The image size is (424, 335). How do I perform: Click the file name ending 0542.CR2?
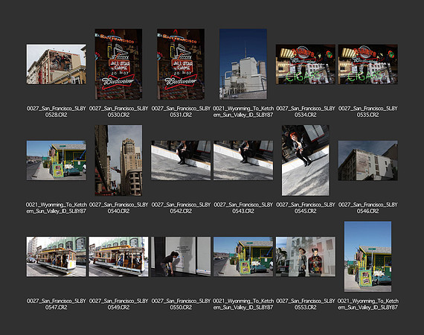[x=181, y=208]
